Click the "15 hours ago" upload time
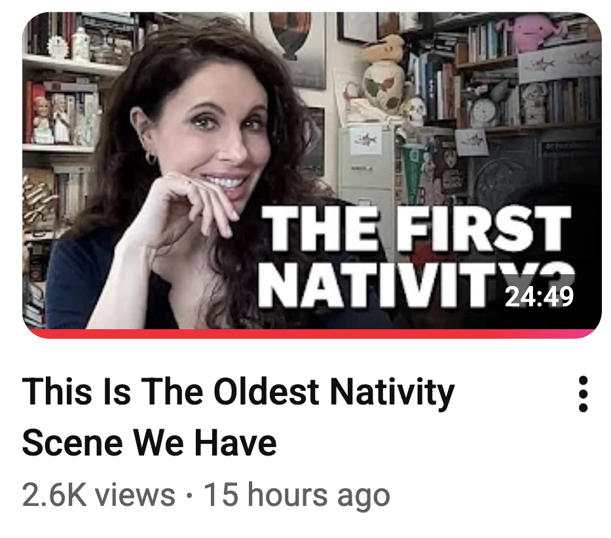The height and width of the screenshot is (538, 611). pos(297,495)
